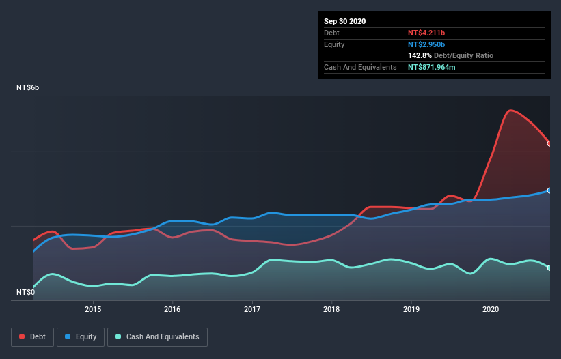The height and width of the screenshot is (359, 561).
Task: Toggle Cash And Equivalents legend button
Action: (x=157, y=337)
